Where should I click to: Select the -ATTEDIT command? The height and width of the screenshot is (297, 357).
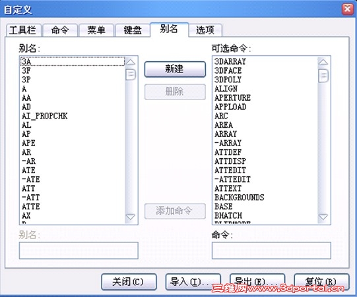[265, 180]
